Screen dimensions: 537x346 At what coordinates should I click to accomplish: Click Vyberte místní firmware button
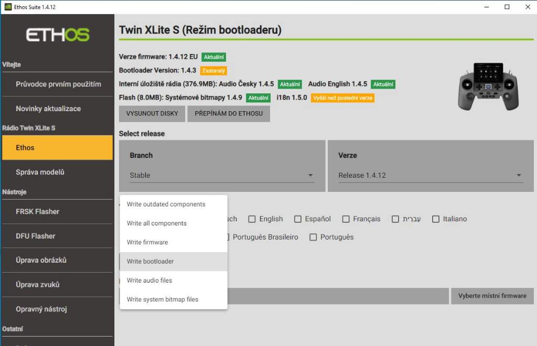click(492, 296)
